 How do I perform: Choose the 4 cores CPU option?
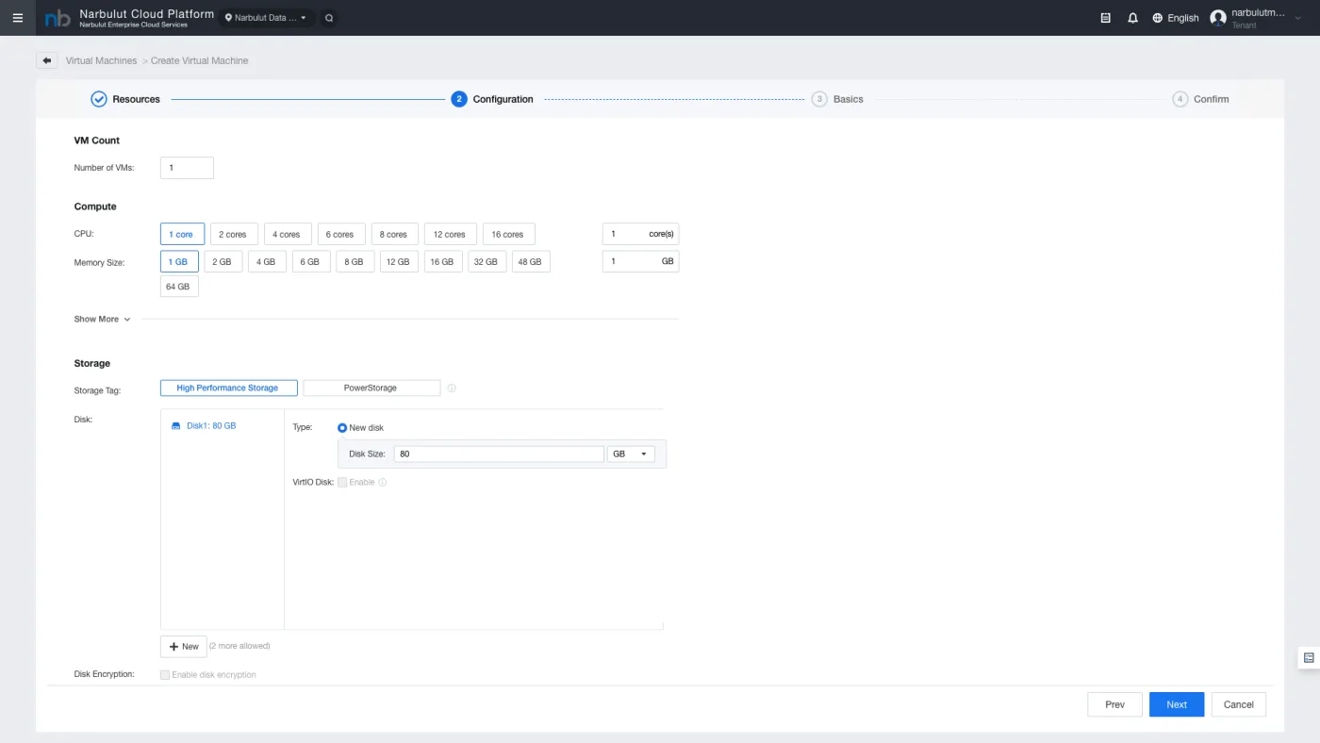287,235
